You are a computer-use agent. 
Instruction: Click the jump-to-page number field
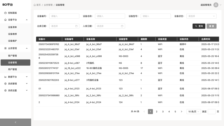pos(211,112)
